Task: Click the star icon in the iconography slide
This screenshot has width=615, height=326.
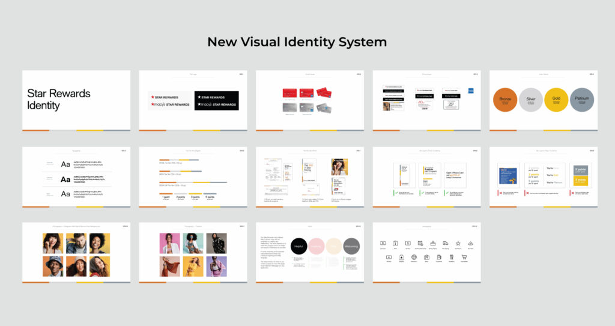Action: (x=458, y=243)
